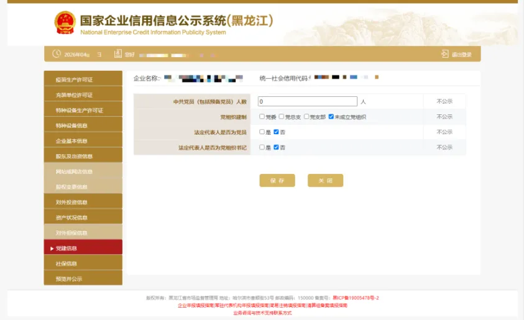Open 特种设备生产许可证 in the sidebar
Screen dimensions: 524x320
[x=83, y=110]
